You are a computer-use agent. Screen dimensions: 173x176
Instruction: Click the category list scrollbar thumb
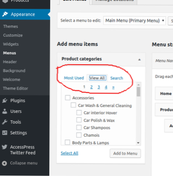click(x=138, y=92)
